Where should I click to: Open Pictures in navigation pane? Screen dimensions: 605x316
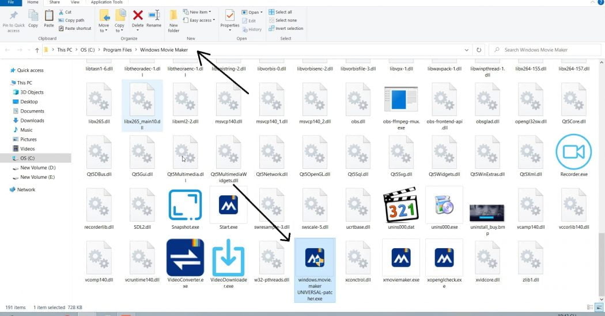point(28,140)
